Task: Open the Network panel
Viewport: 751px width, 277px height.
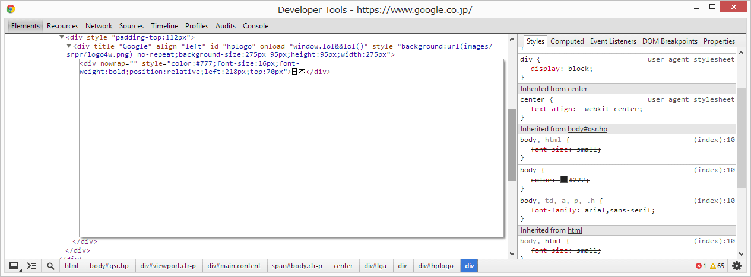Action: (99, 26)
